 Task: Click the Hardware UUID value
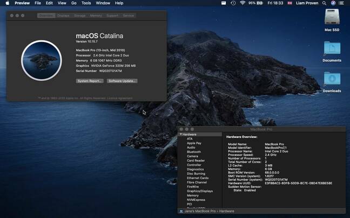coord(299,183)
